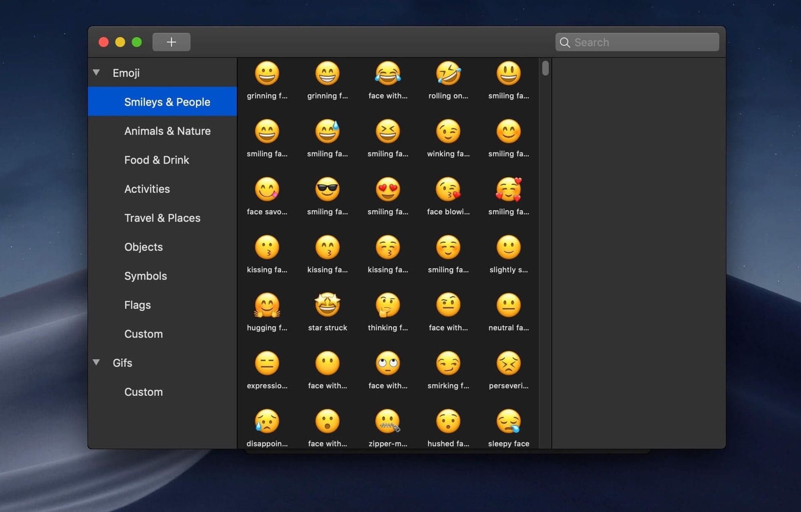Click the plus add button
The image size is (801, 512).
pyautogui.click(x=171, y=42)
